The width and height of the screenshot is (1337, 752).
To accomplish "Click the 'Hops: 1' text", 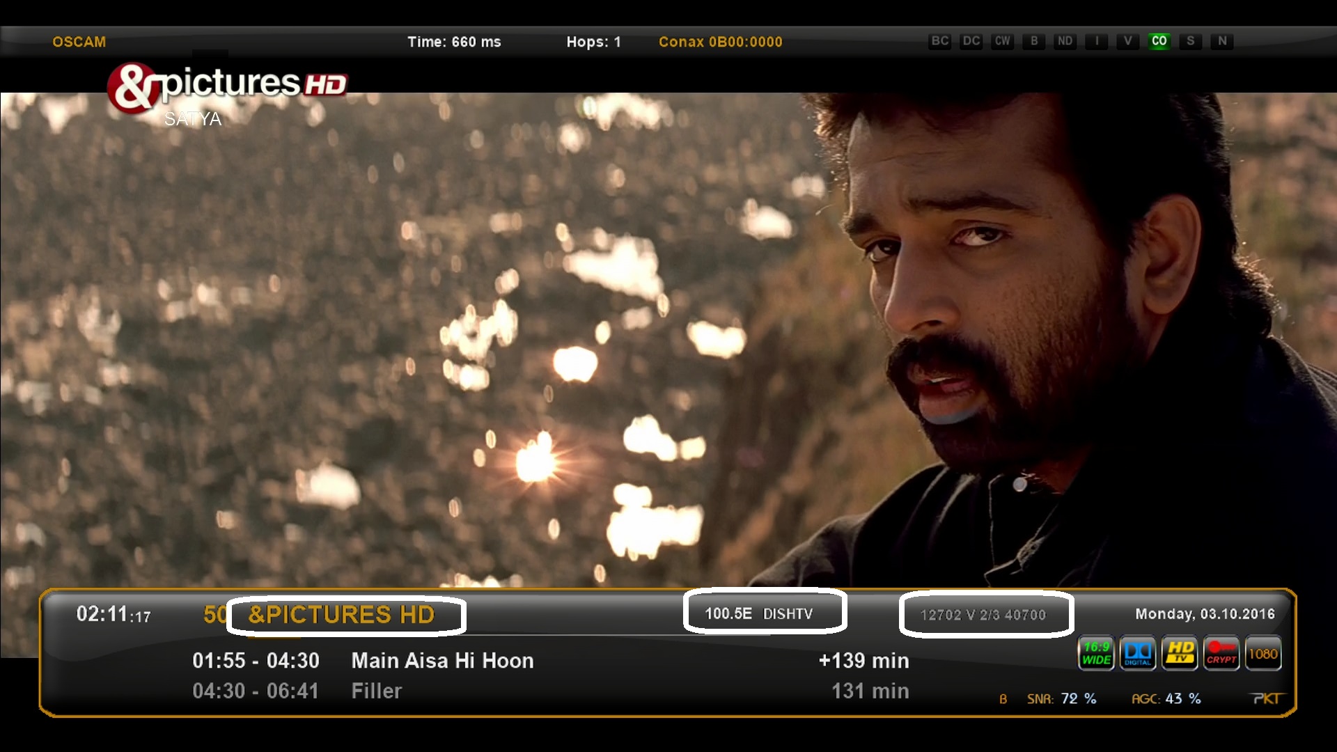I will 593,42.
